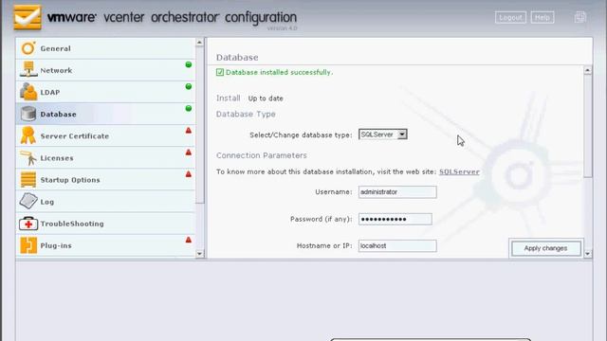Click the 'Up to date' install status
The height and width of the screenshot is (341, 607).
coord(266,99)
